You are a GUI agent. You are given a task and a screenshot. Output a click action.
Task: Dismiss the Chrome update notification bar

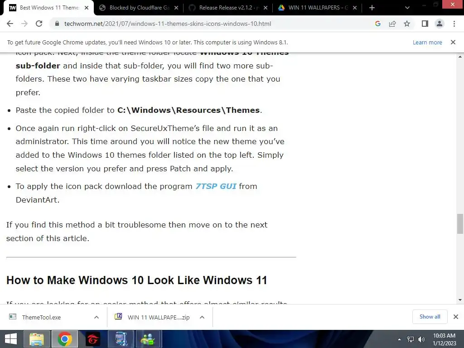point(453,42)
